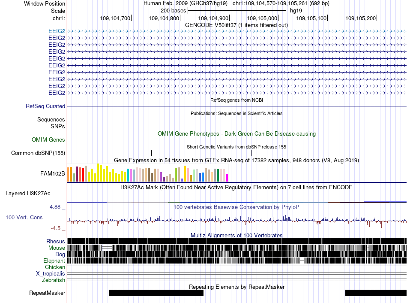Open the GTEx Gene Expression track title
This screenshot has height=303, width=407.
(236, 160)
